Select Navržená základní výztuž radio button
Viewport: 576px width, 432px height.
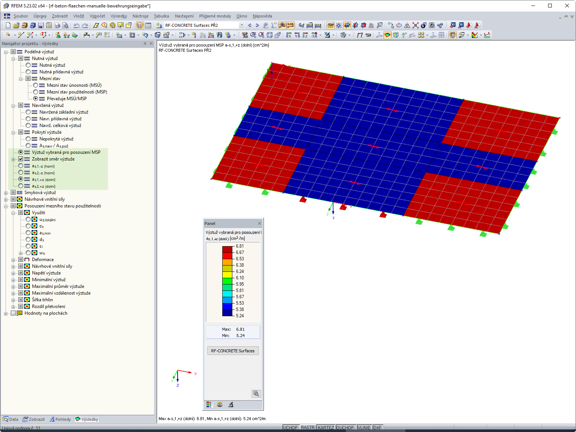coord(28,112)
